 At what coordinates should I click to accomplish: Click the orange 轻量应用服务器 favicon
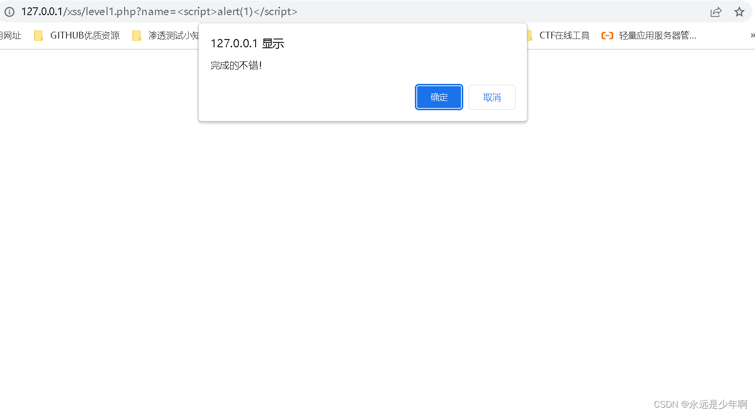tap(607, 36)
